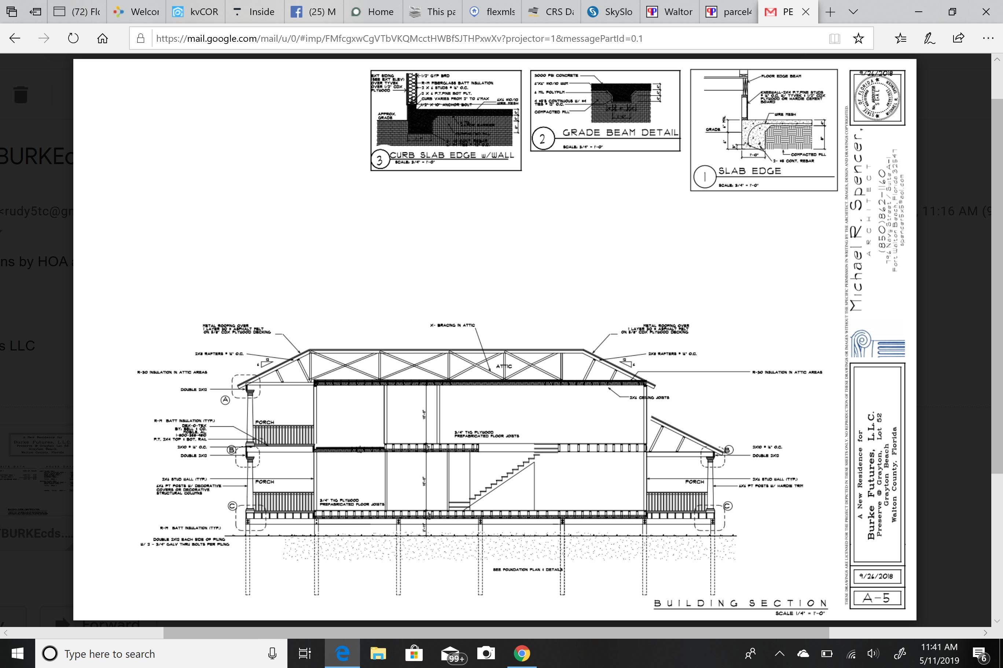The width and height of the screenshot is (1003, 668).
Task: Open Favorites hub list icon
Action: tap(900, 38)
